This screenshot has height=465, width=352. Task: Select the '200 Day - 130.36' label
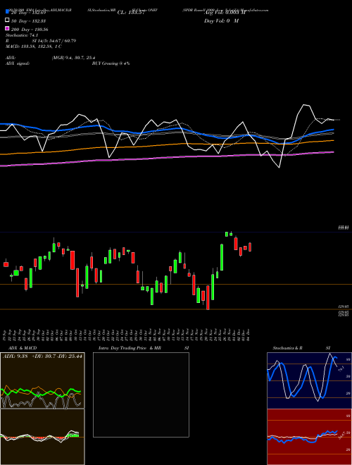click(x=30, y=30)
